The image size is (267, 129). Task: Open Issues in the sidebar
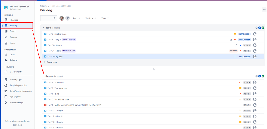tap(13, 43)
